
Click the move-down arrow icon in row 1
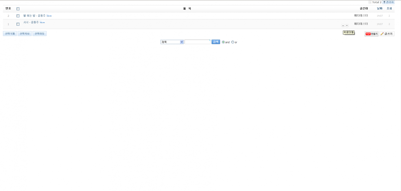pos(347,26)
